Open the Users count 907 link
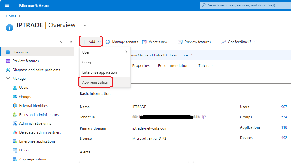This screenshot has width=291, height=163. pyautogui.click(x=284, y=107)
